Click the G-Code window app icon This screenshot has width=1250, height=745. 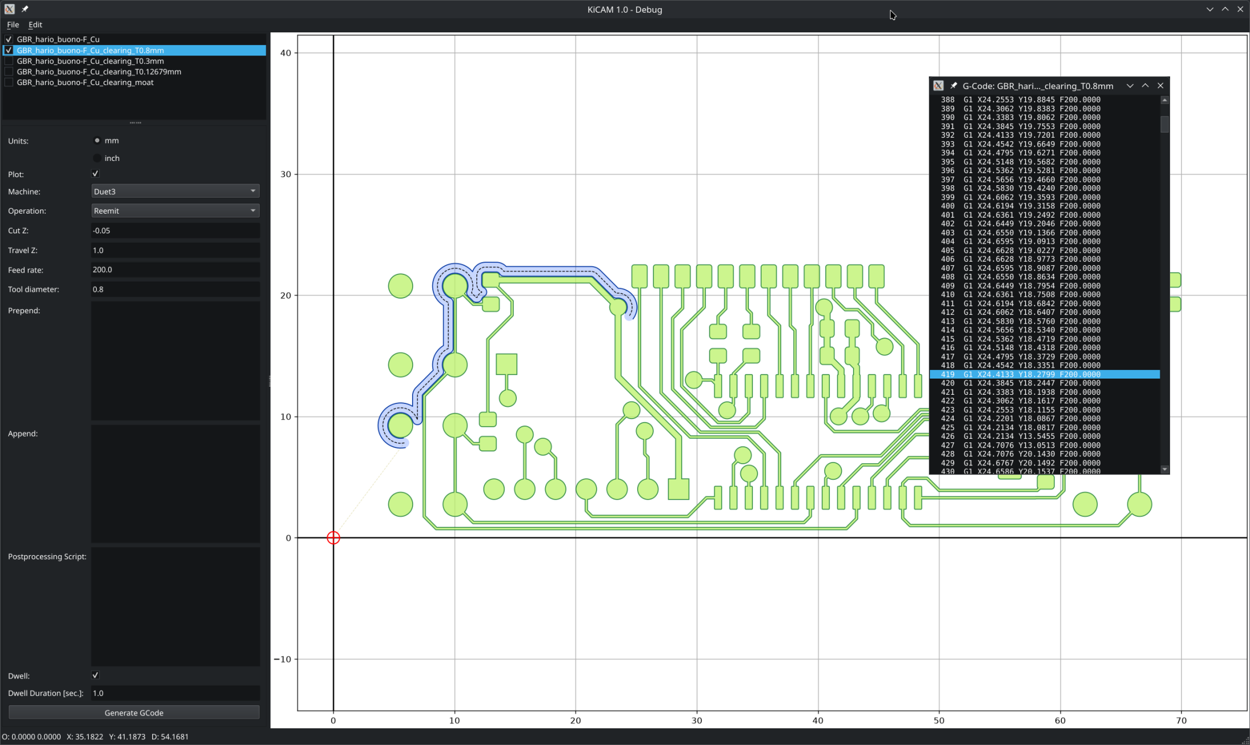pos(939,86)
